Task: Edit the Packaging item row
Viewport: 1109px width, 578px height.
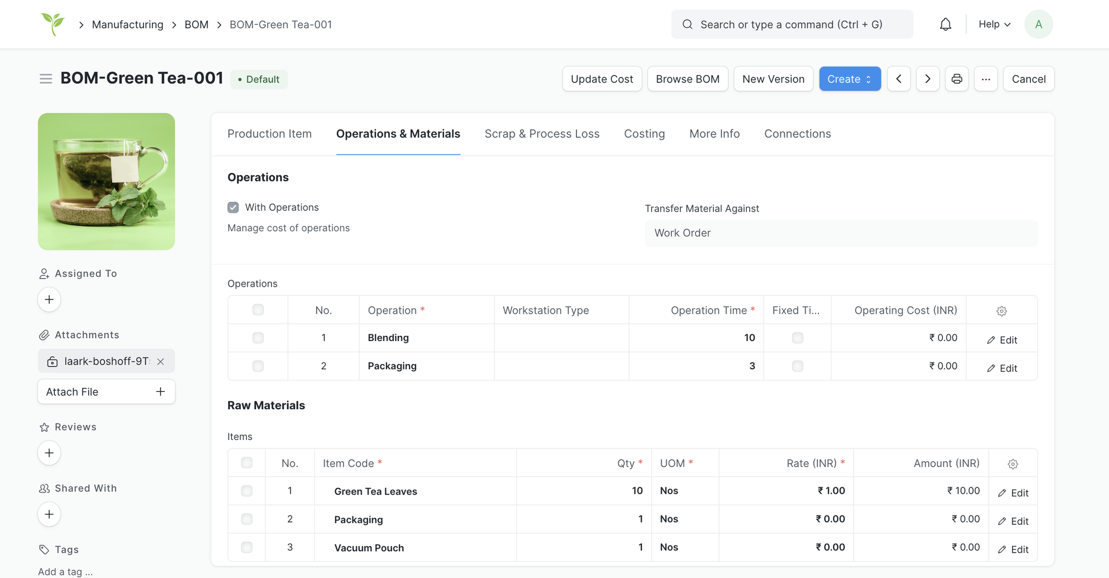Action: point(1013,521)
